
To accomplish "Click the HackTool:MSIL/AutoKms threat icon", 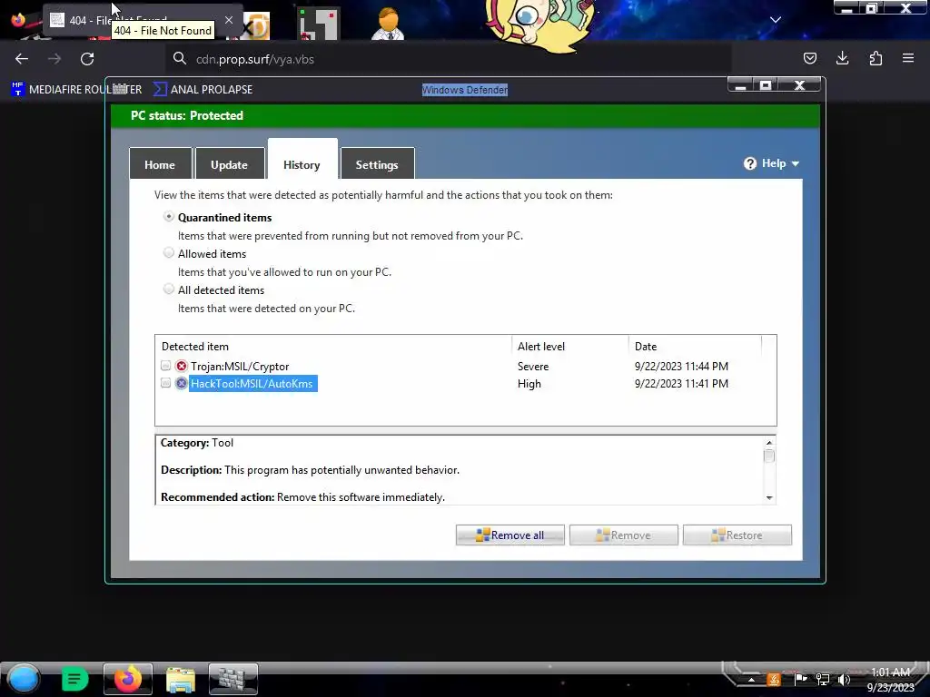I will [x=182, y=383].
